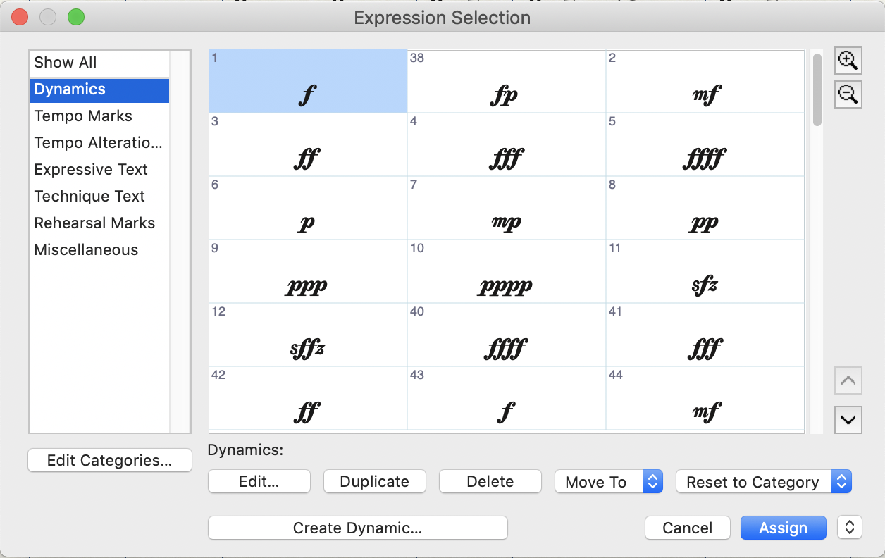This screenshot has width=885, height=558.
Task: Select the sffz expression in cell 12
Action: [x=307, y=335]
